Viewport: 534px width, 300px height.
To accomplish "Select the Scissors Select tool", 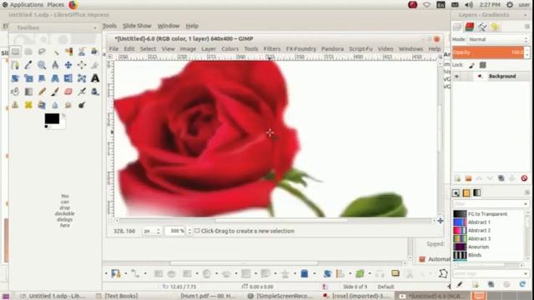I will (82, 52).
